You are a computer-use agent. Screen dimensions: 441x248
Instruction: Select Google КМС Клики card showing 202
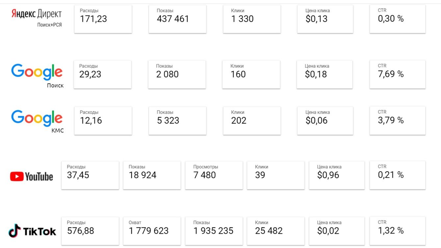coord(252,121)
